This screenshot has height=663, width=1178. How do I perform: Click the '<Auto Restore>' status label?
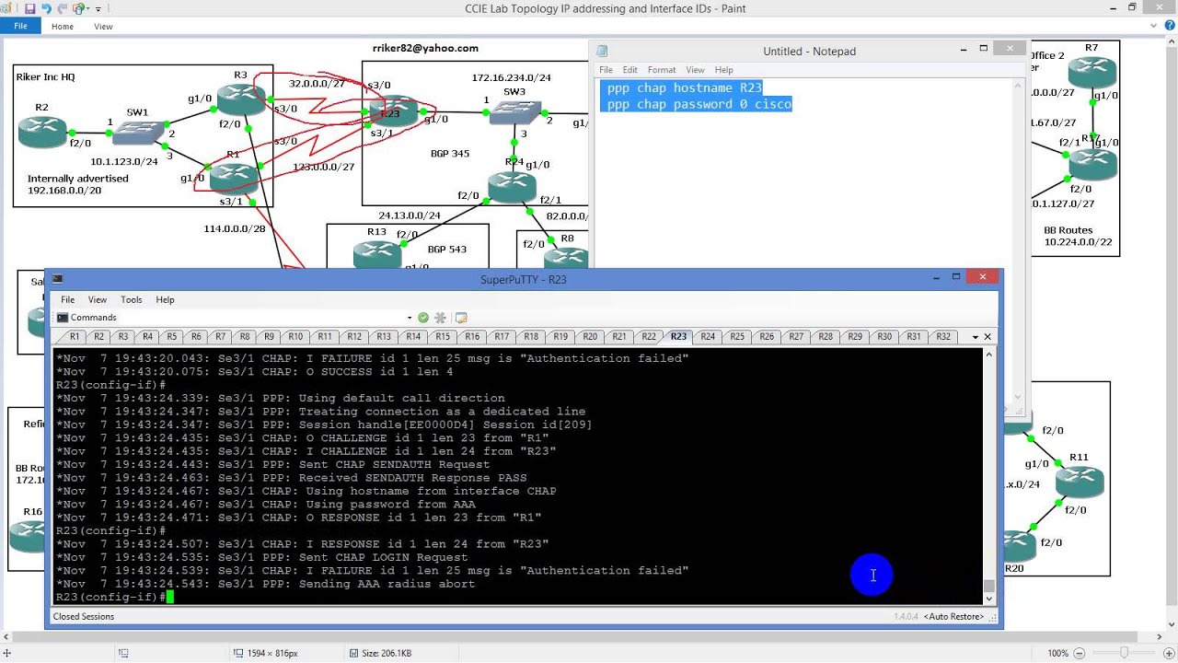pos(954,617)
